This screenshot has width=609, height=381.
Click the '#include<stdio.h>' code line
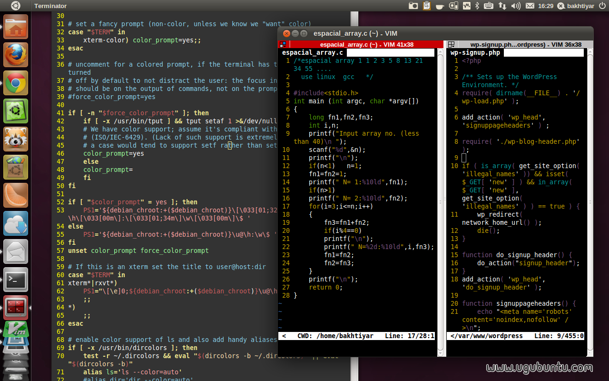(x=326, y=93)
